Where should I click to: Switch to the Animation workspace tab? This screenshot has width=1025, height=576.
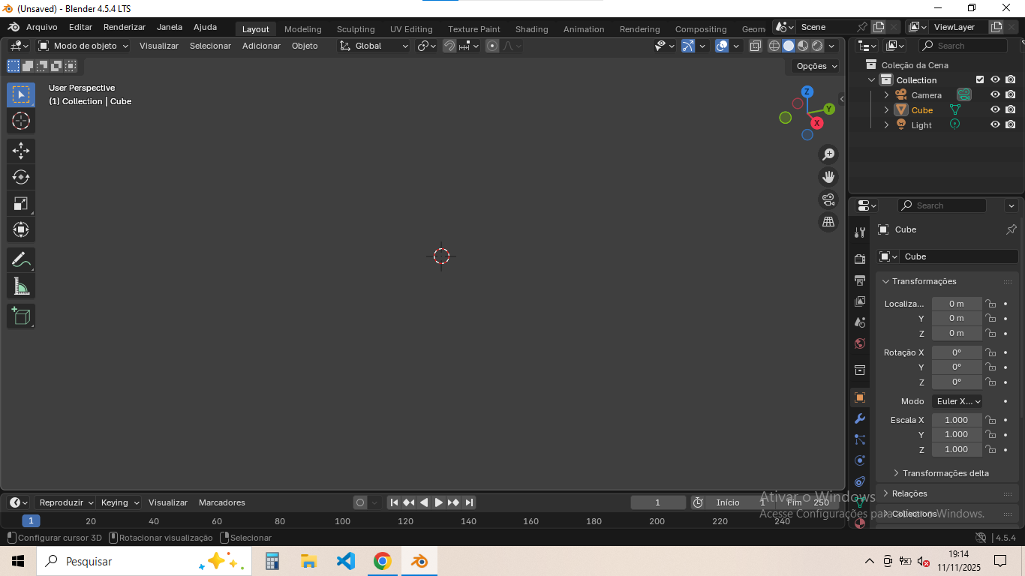pos(584,29)
